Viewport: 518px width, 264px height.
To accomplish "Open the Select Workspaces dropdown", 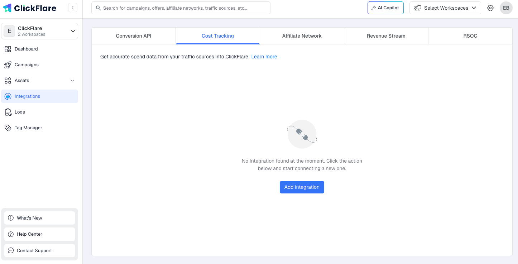I will point(445,8).
